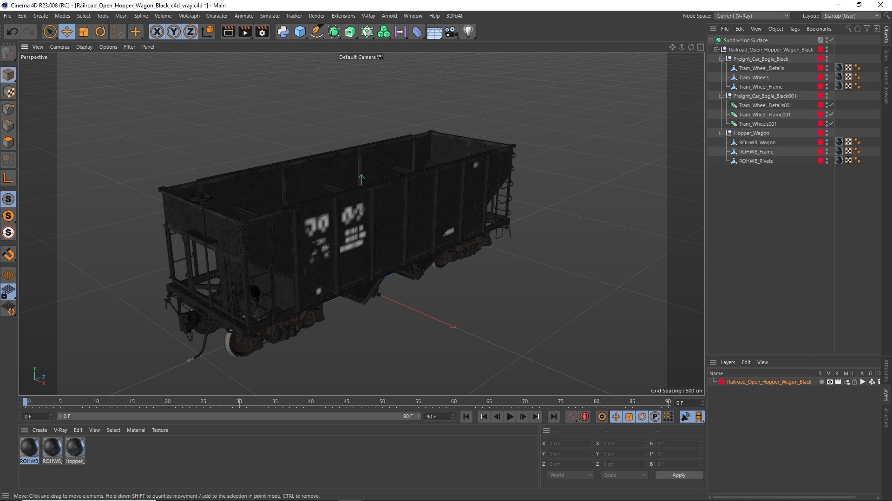
Task: Click Render to Picture Viewer icon
Action: point(245,32)
